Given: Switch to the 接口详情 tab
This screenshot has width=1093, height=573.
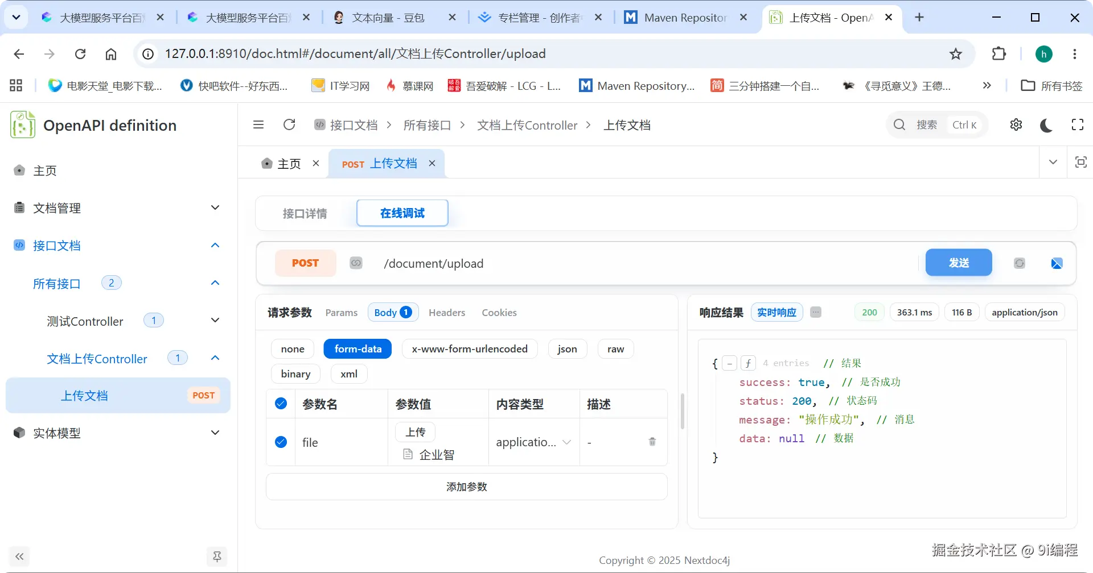Looking at the screenshot, I should point(305,213).
